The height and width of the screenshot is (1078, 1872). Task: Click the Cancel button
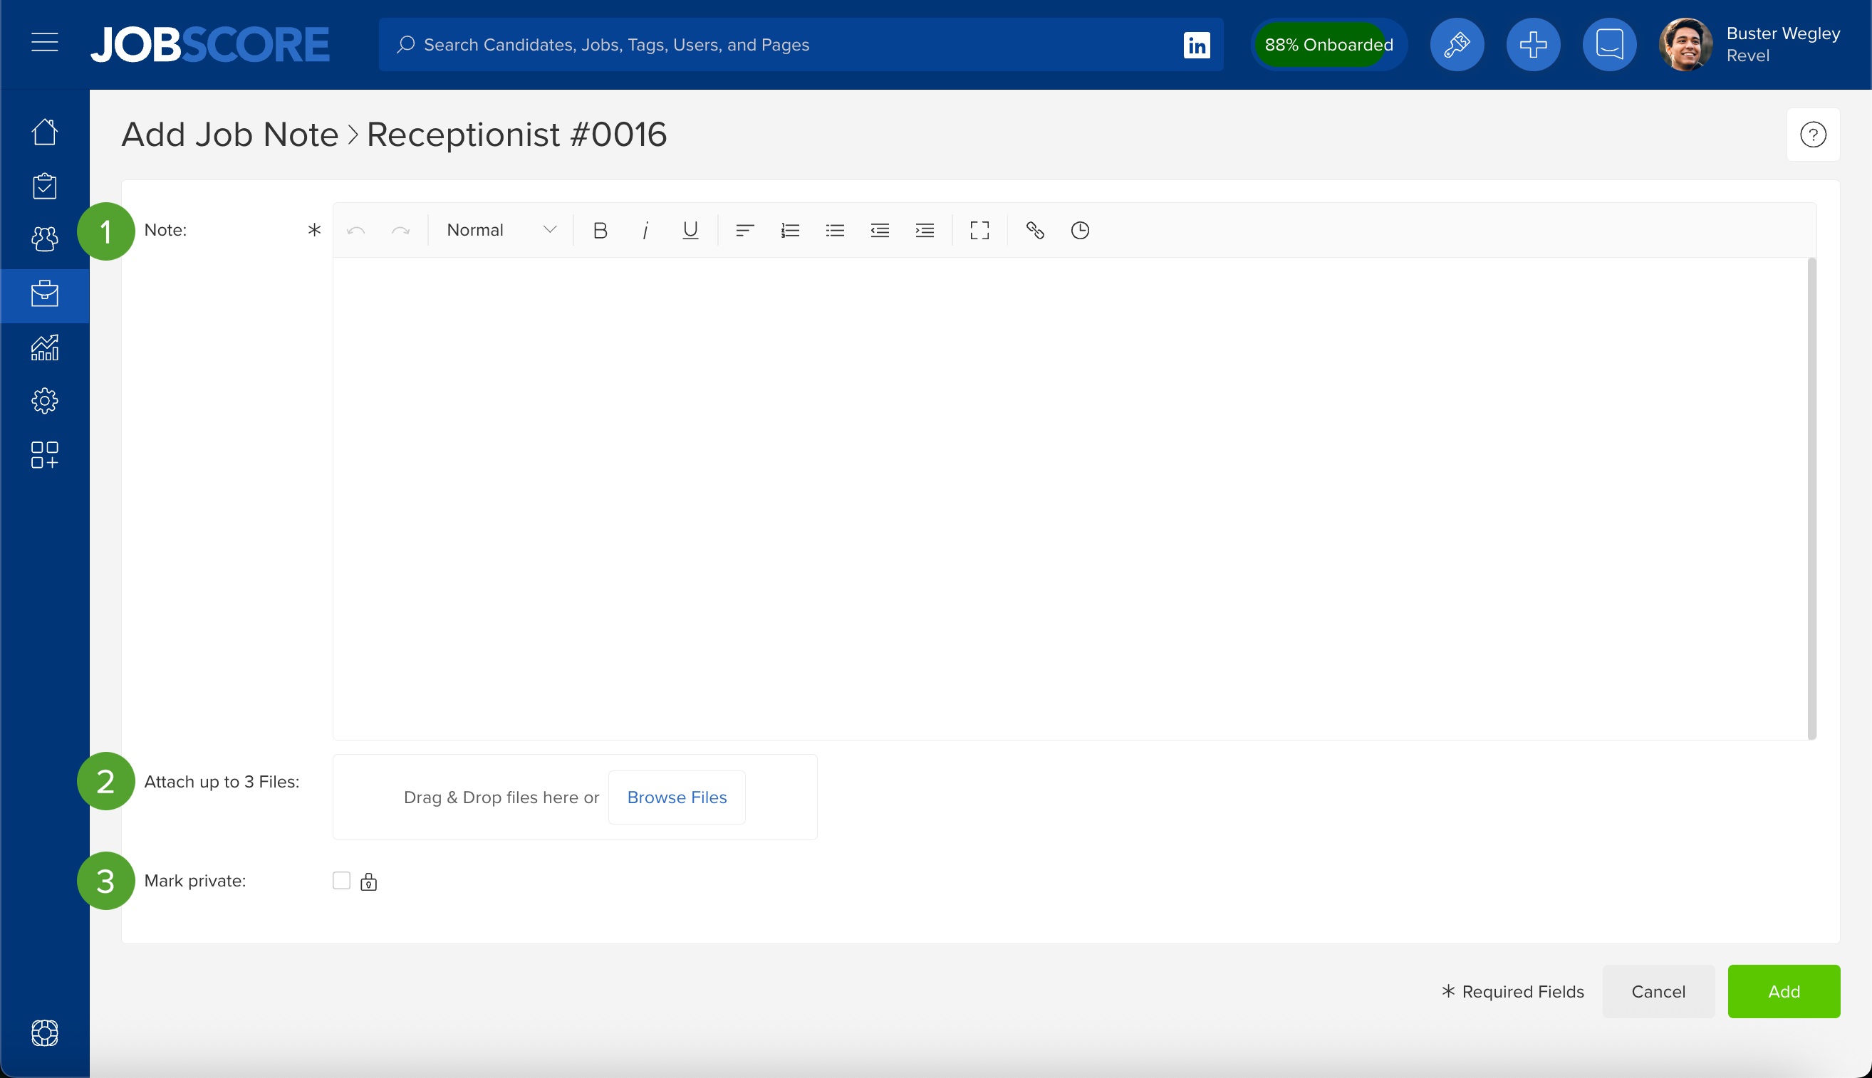(1658, 991)
